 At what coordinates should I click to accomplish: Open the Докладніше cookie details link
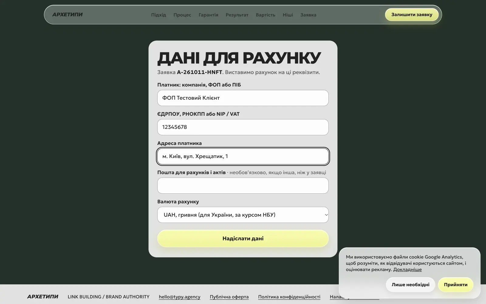point(407,269)
